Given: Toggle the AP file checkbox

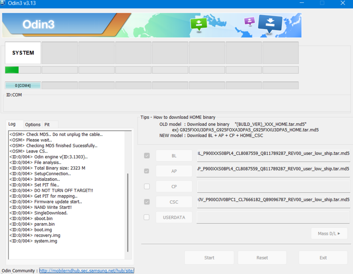Looking at the screenshot, I should (x=147, y=171).
